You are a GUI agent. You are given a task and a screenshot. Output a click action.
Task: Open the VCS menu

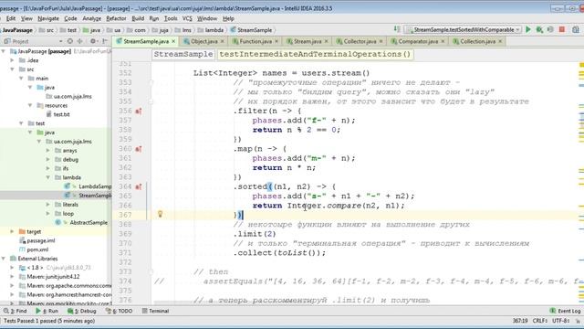(x=187, y=18)
